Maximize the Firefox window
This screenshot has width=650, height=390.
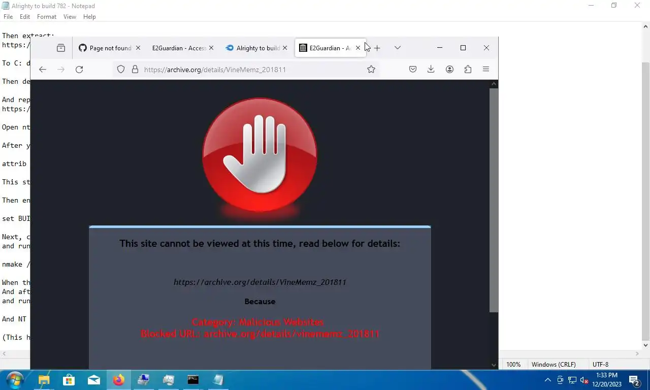tap(463, 48)
